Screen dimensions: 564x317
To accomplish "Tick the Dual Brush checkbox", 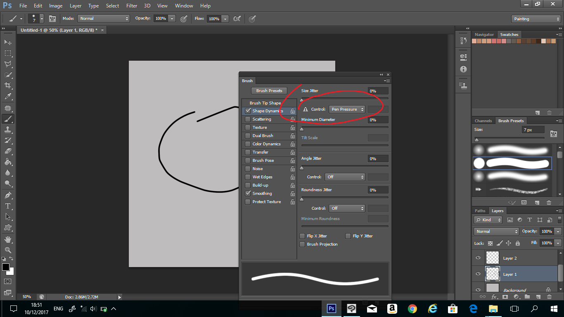I will tap(248, 136).
